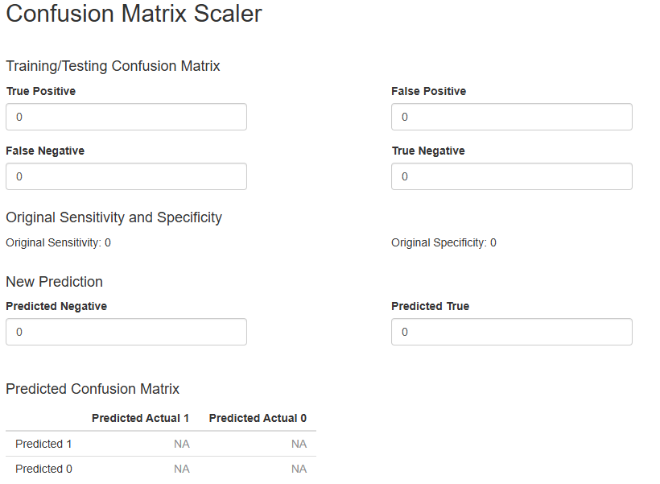Click the True Positive label
The height and width of the screenshot is (484, 660).
[x=41, y=91]
